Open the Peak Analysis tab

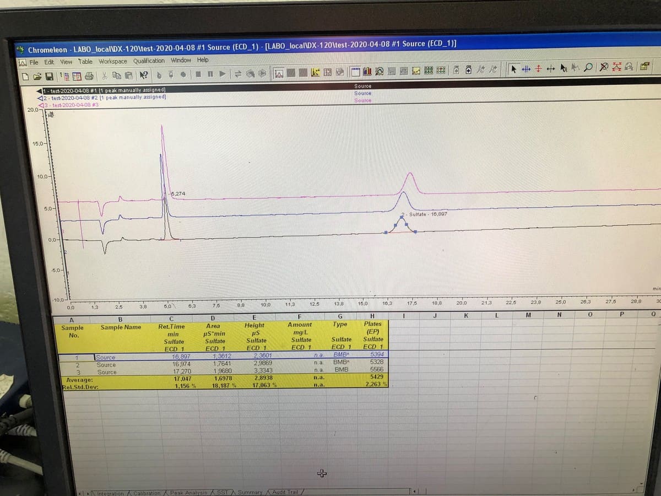(189, 492)
